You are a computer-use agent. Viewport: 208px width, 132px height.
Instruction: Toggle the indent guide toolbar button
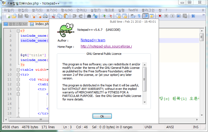tap(145, 16)
